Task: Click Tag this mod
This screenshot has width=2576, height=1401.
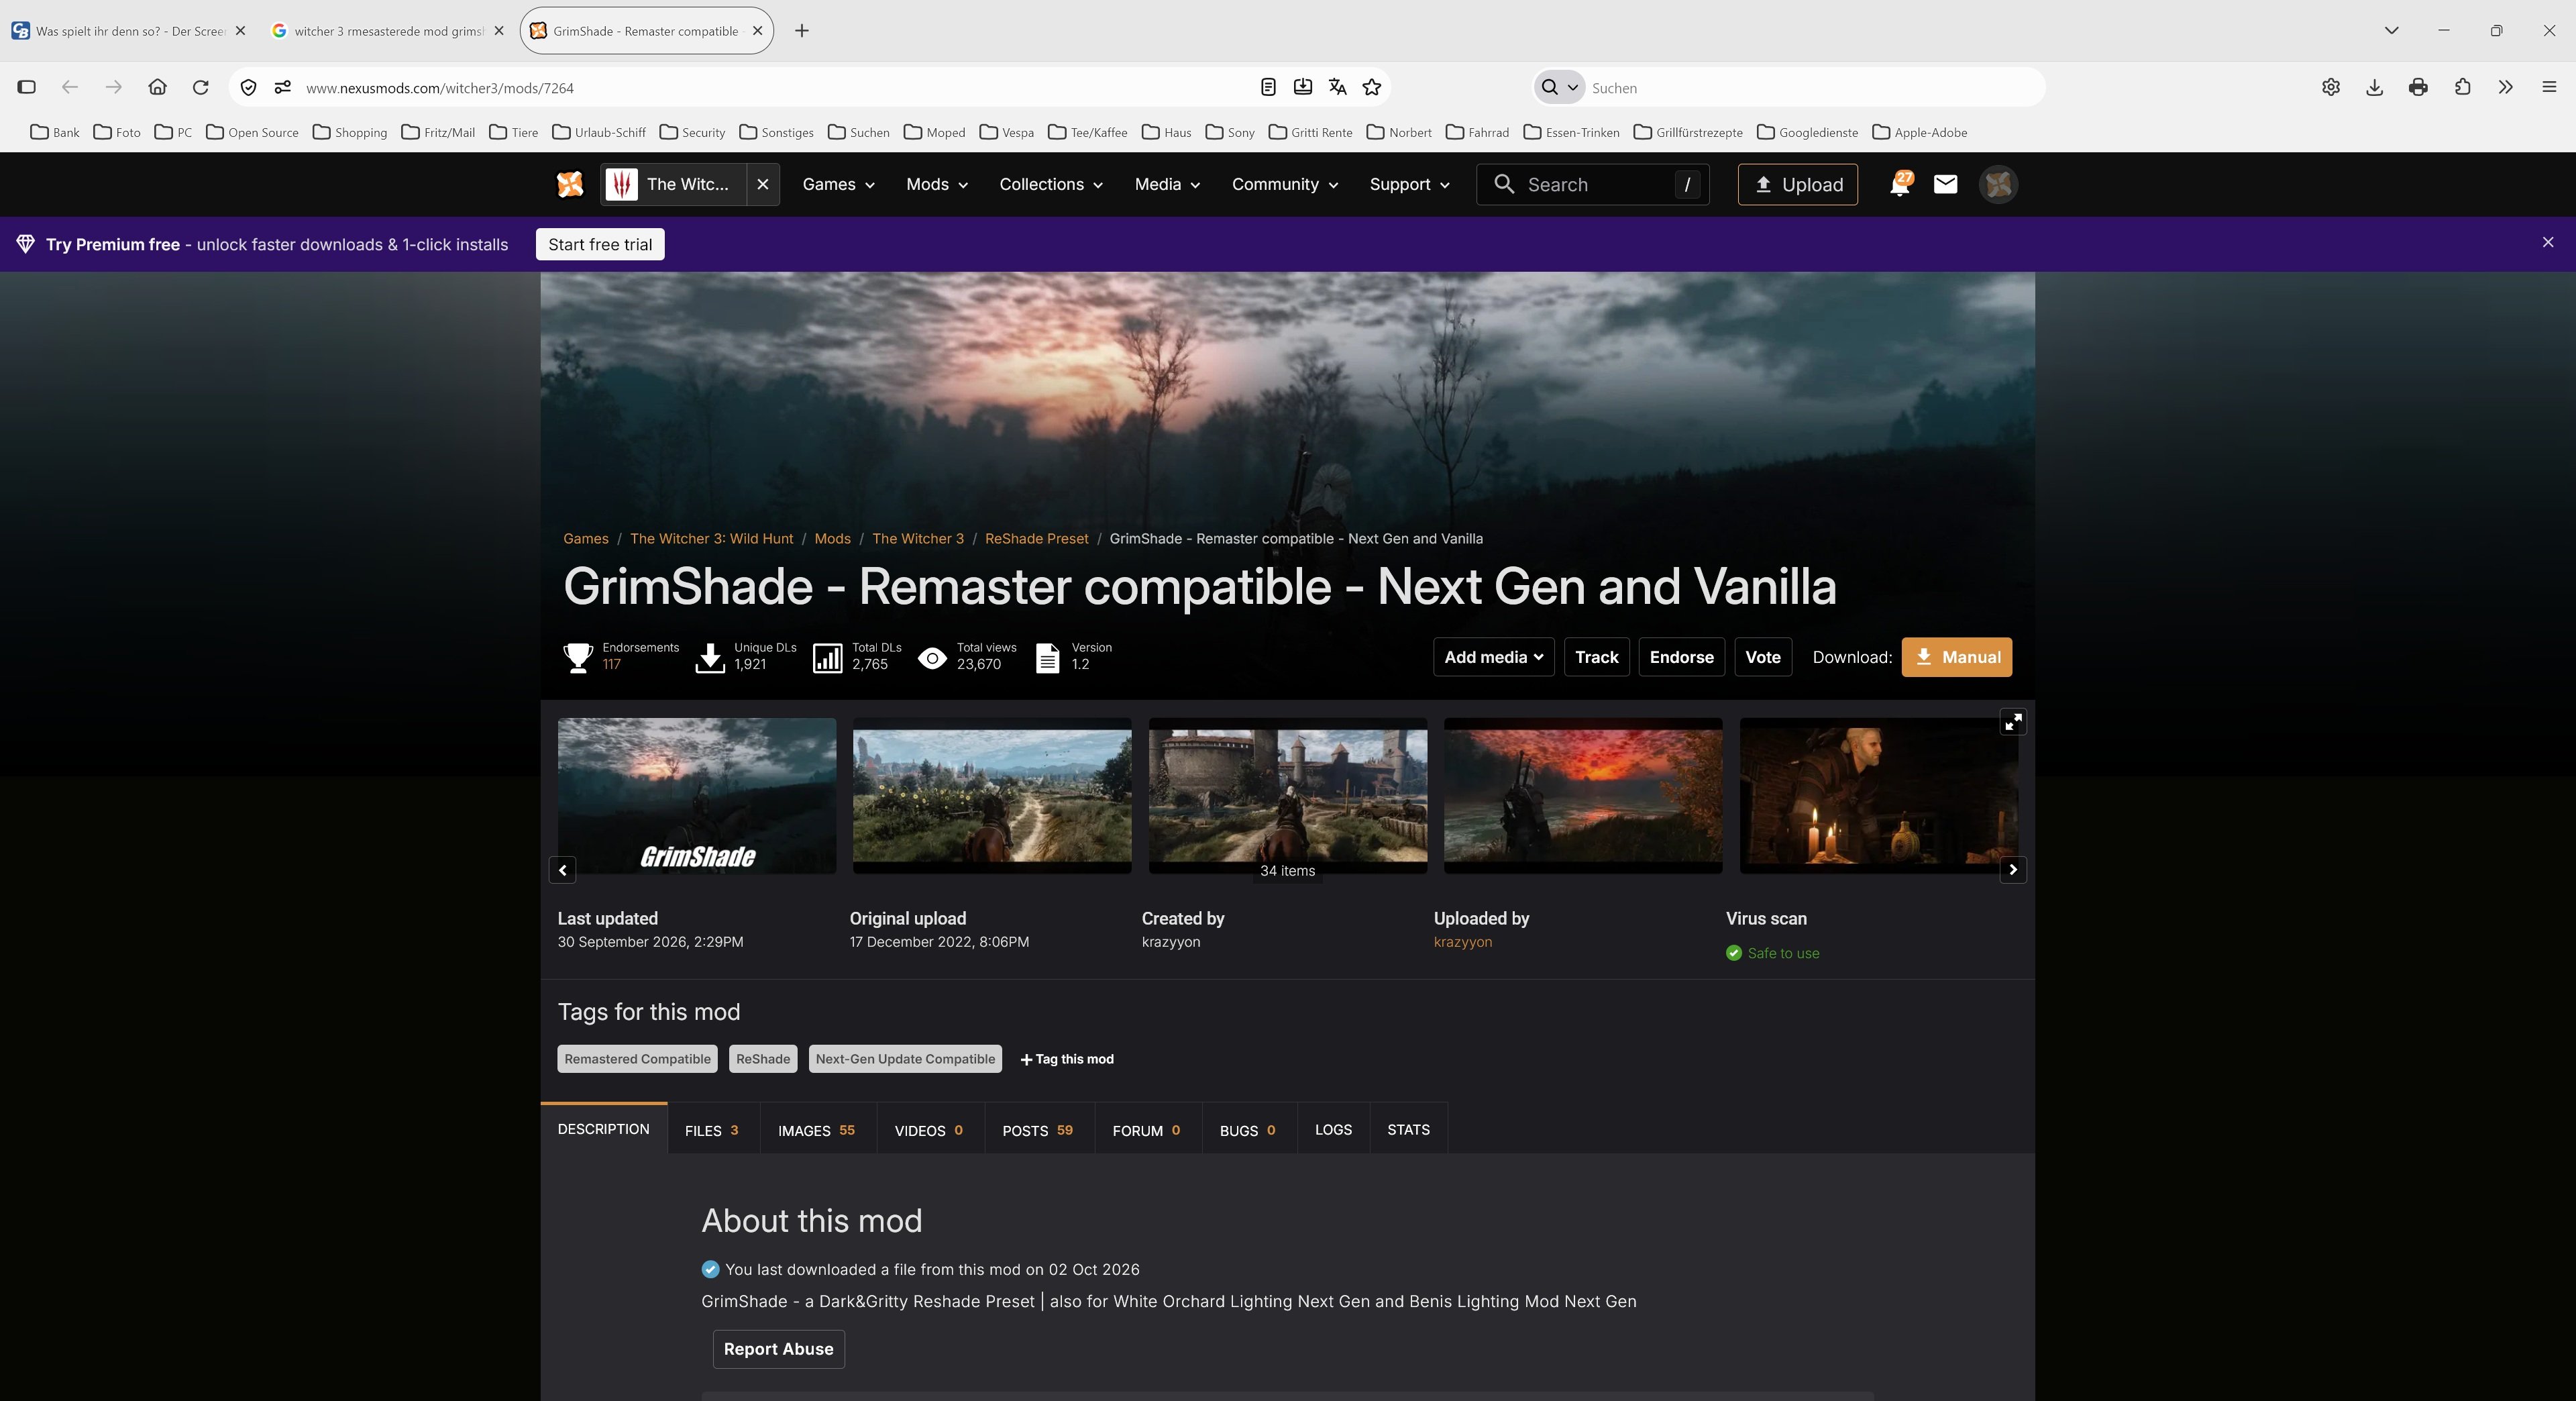Action: (1066, 1059)
